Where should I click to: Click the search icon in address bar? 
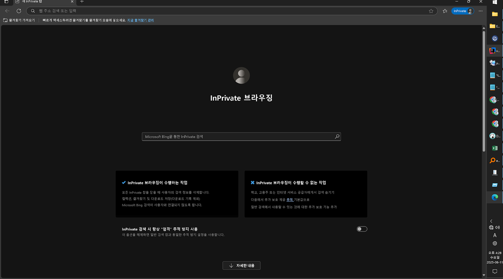point(33,11)
